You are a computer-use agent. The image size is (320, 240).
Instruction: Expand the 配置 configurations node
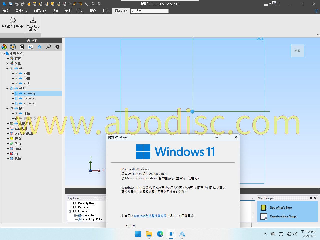tap(7, 63)
